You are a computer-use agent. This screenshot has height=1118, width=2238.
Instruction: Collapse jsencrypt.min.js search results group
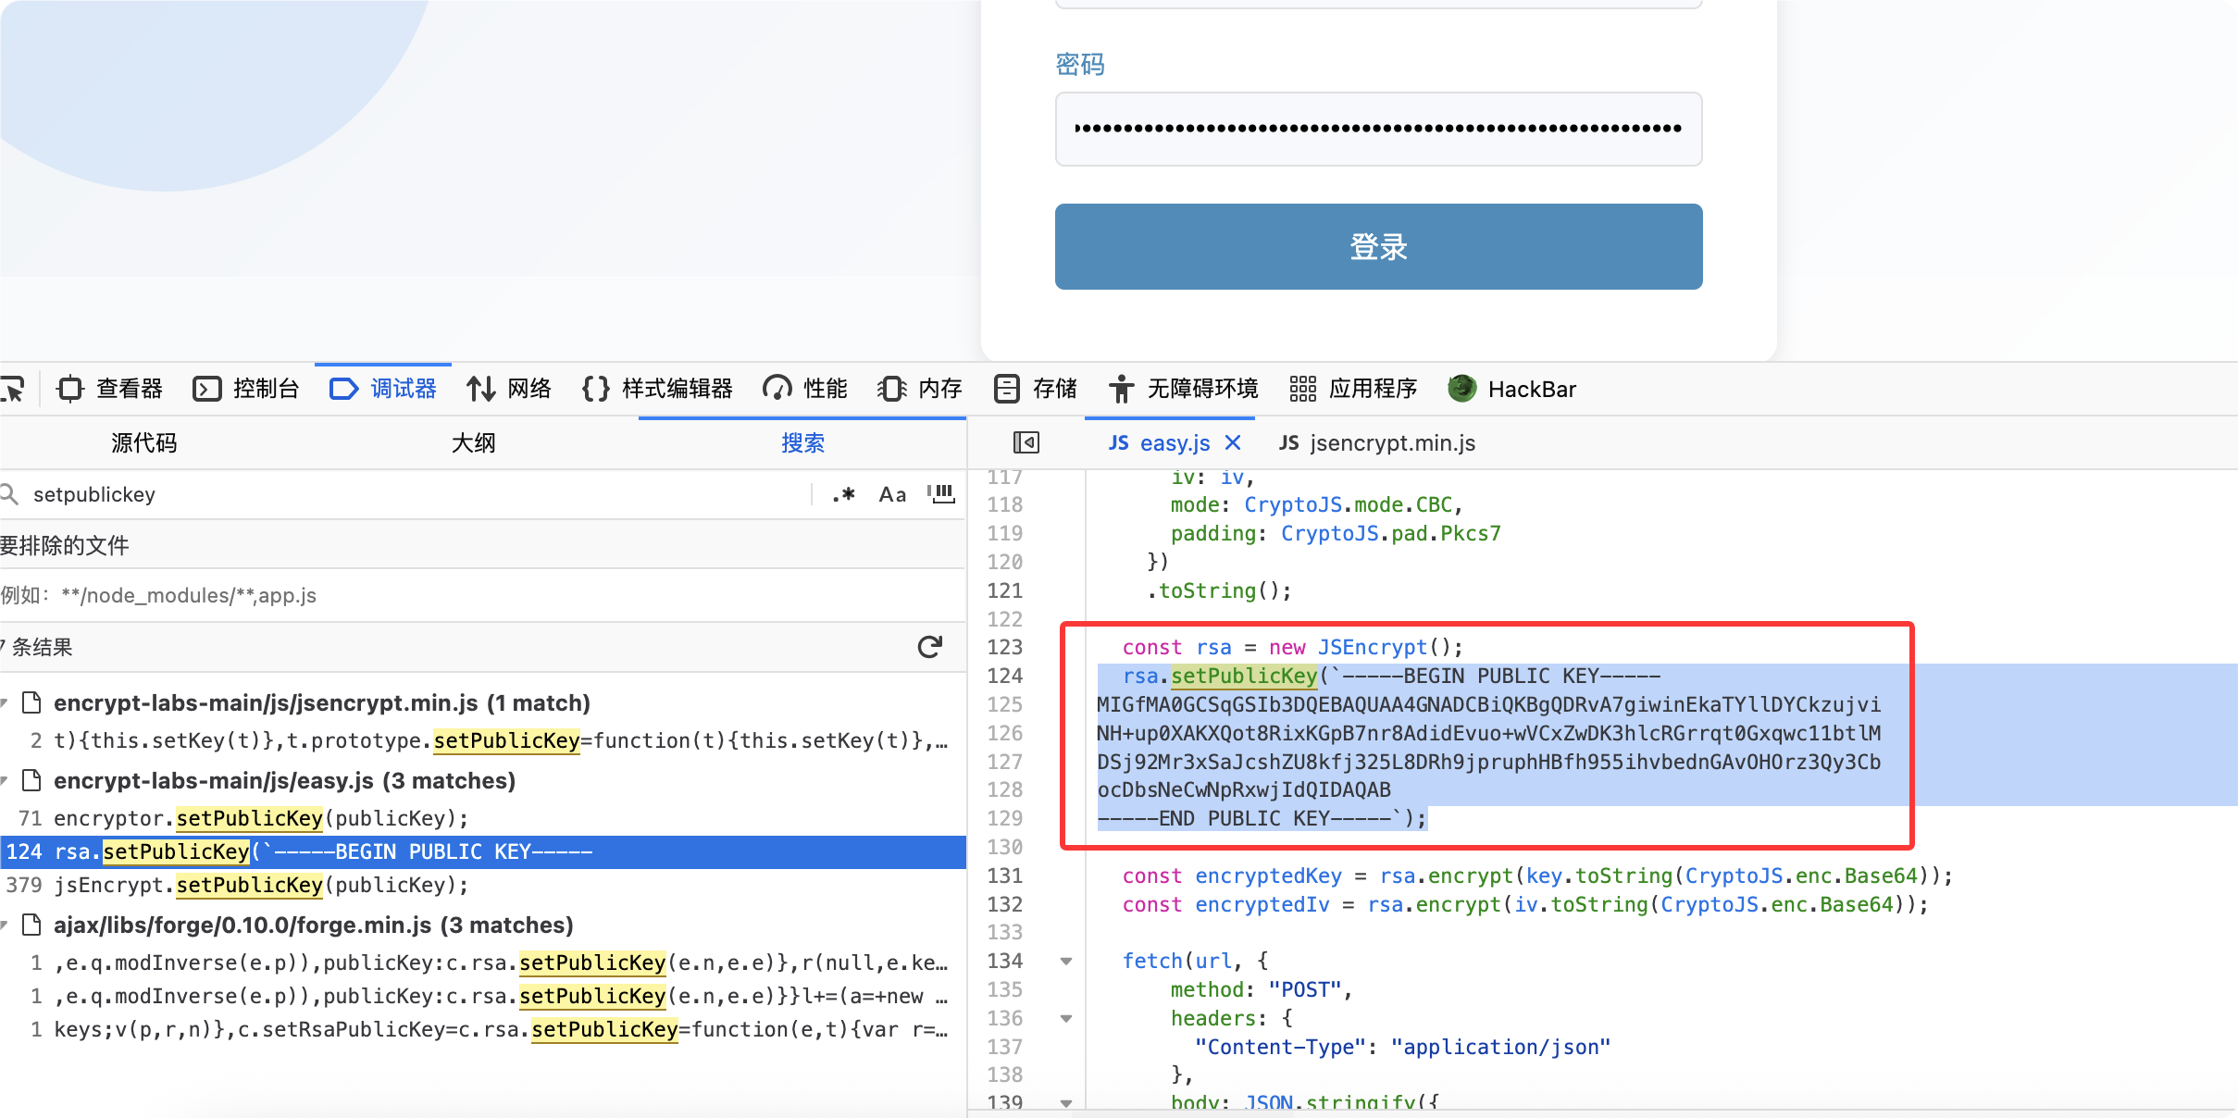(x=5, y=703)
